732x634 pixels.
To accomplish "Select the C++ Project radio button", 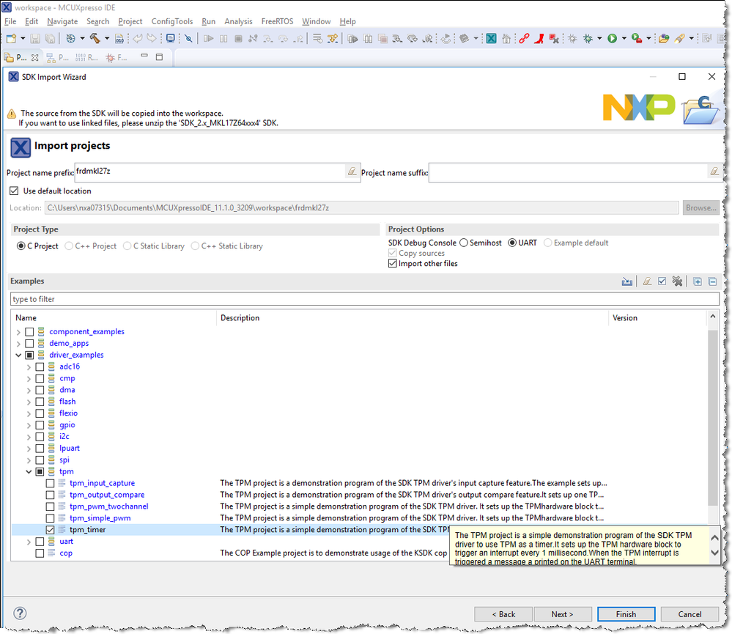I will pos(69,246).
